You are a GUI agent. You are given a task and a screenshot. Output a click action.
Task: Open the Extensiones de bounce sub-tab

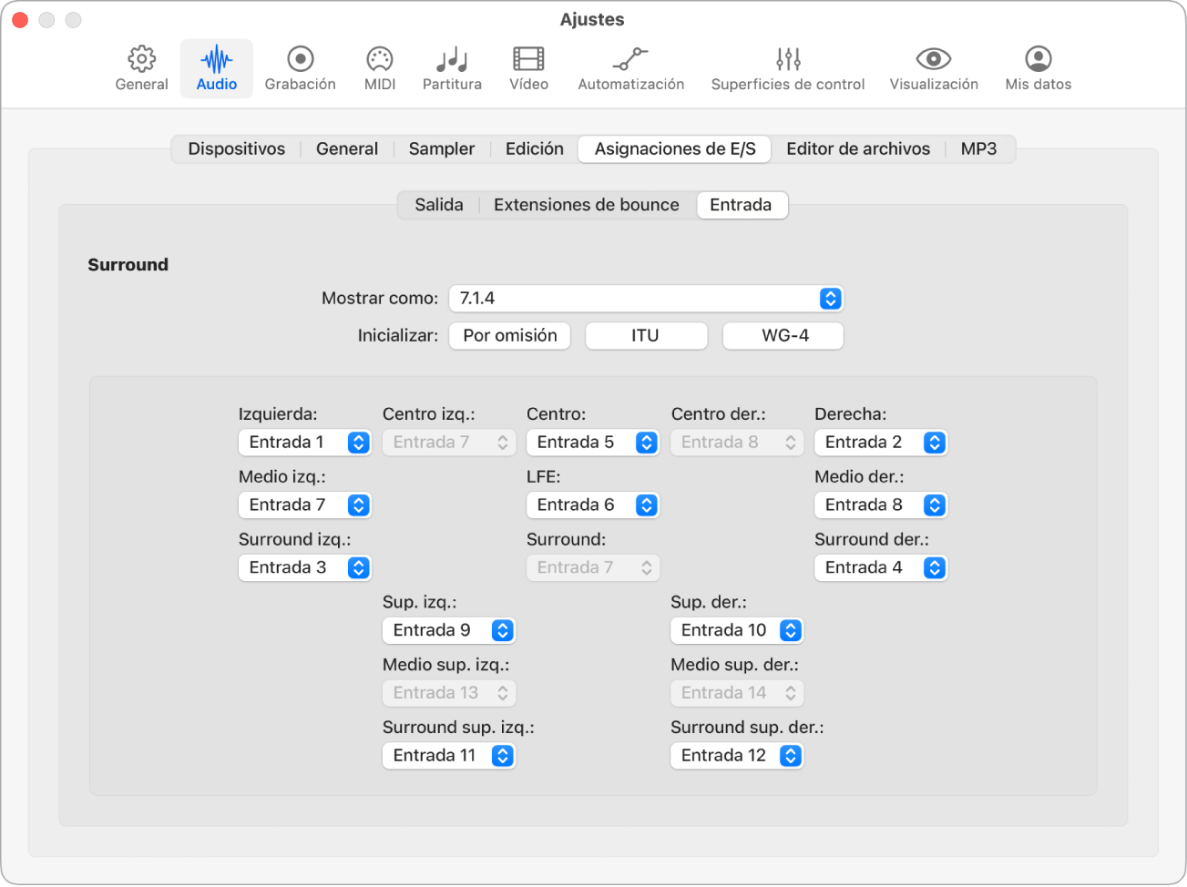point(587,205)
